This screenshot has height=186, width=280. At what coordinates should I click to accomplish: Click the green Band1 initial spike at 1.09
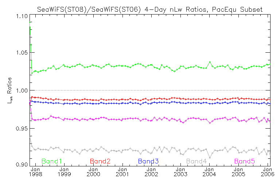[x=30, y=22]
